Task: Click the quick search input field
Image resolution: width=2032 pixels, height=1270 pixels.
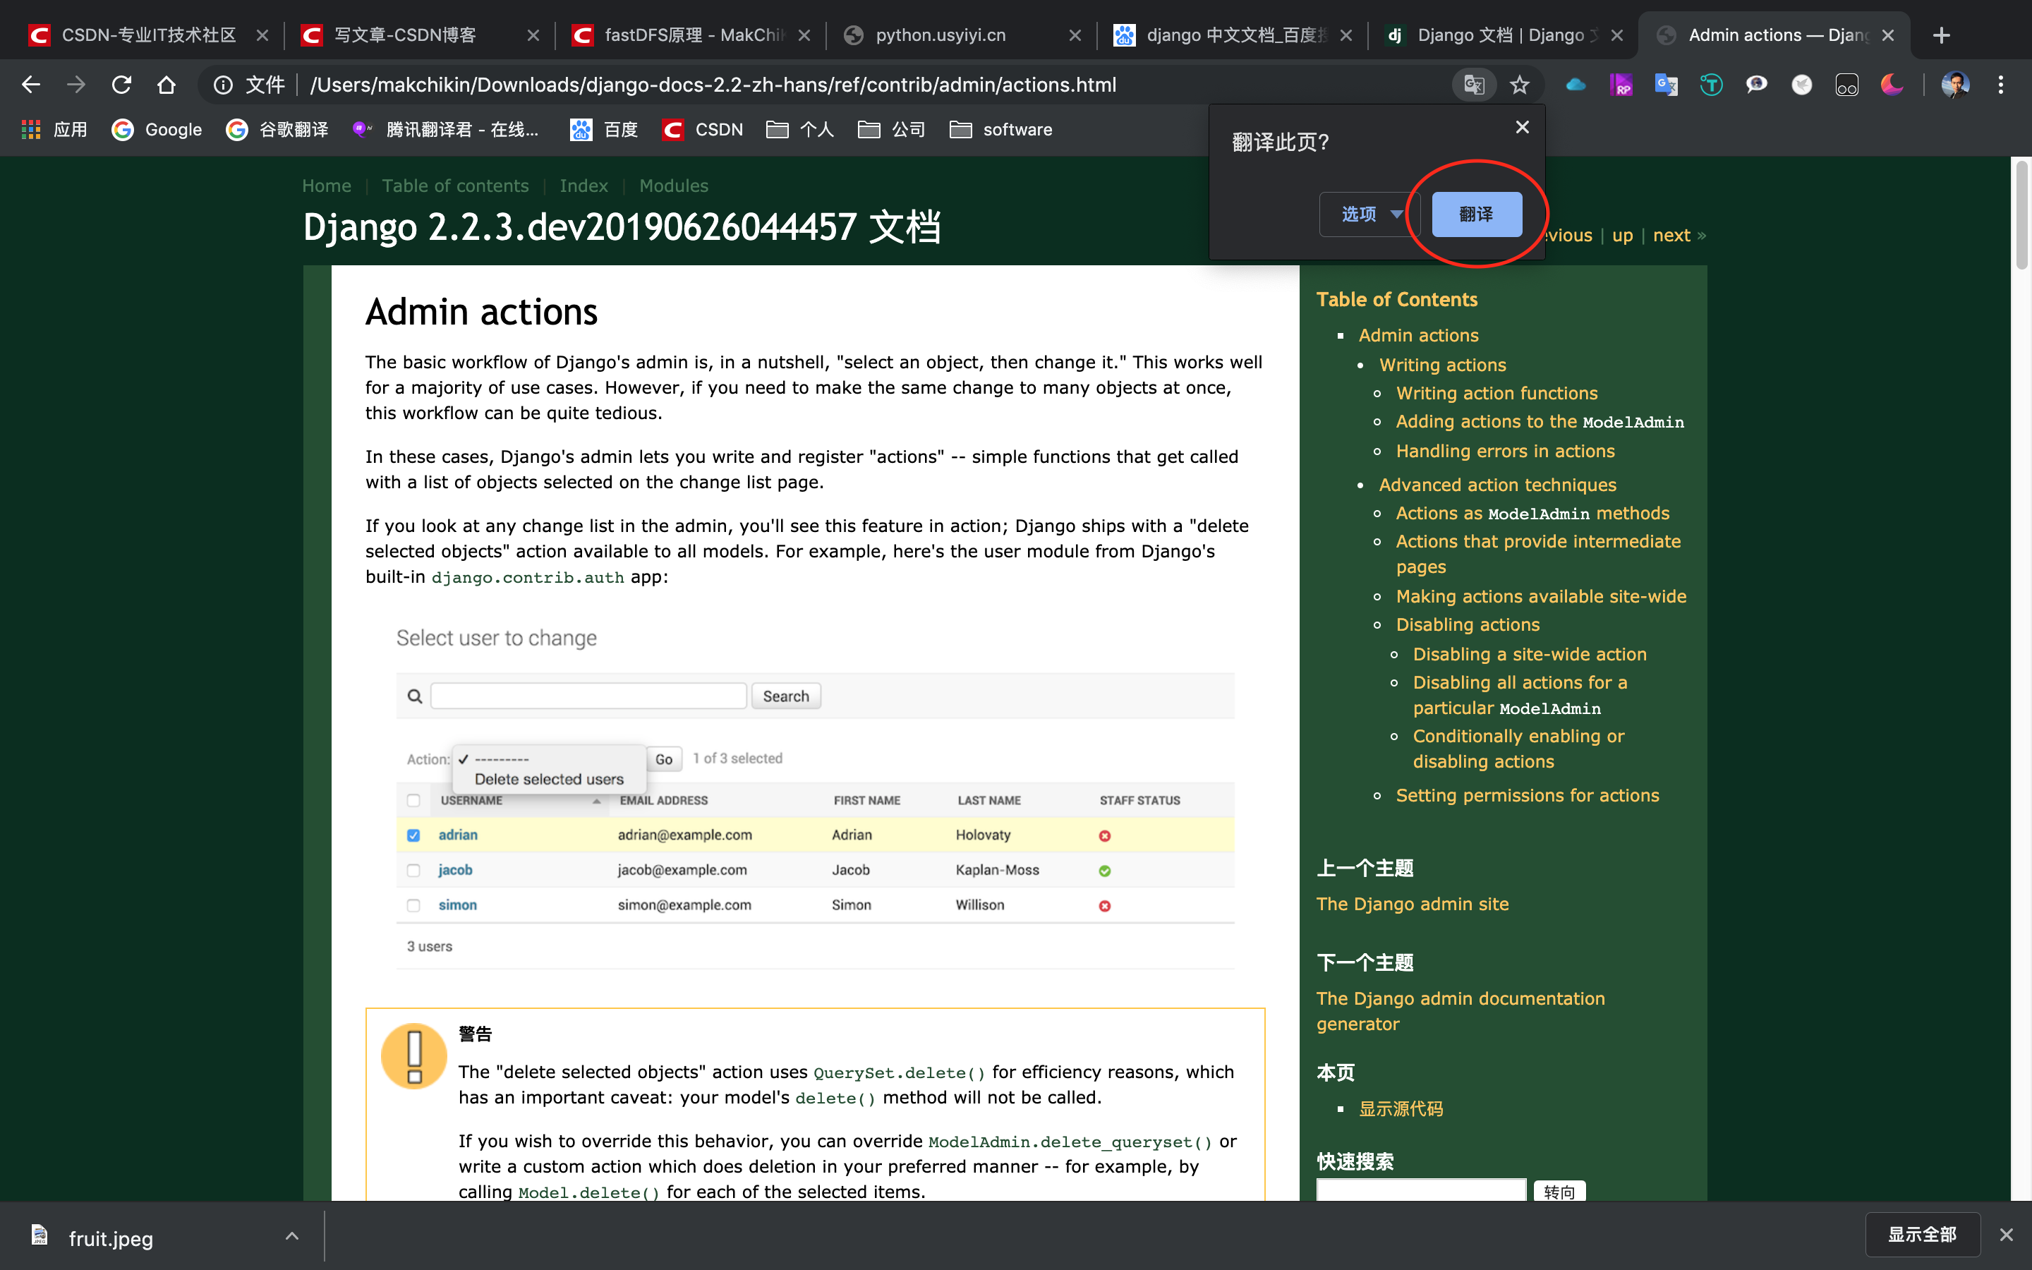Action: click(x=1421, y=1190)
